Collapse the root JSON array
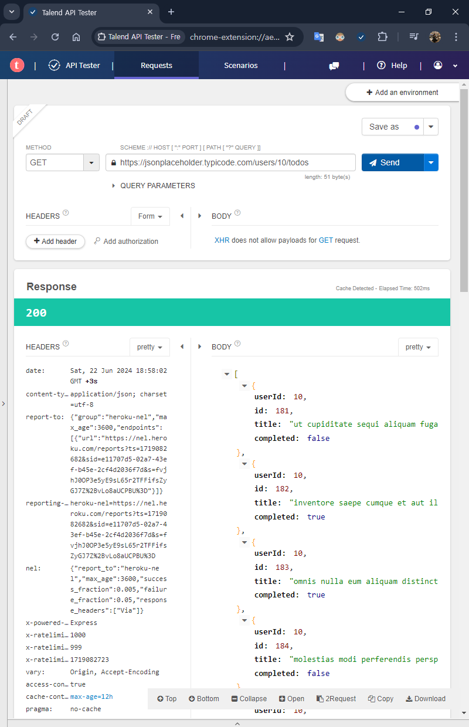Image resolution: width=469 pixels, height=727 pixels. [x=226, y=374]
